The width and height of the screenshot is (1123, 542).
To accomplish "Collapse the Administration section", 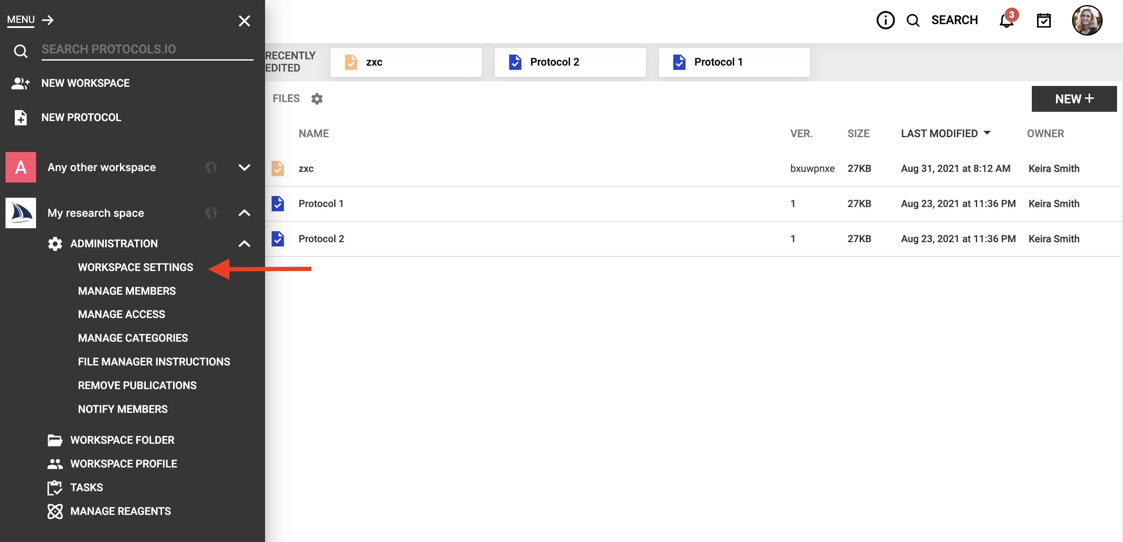I will click(244, 244).
